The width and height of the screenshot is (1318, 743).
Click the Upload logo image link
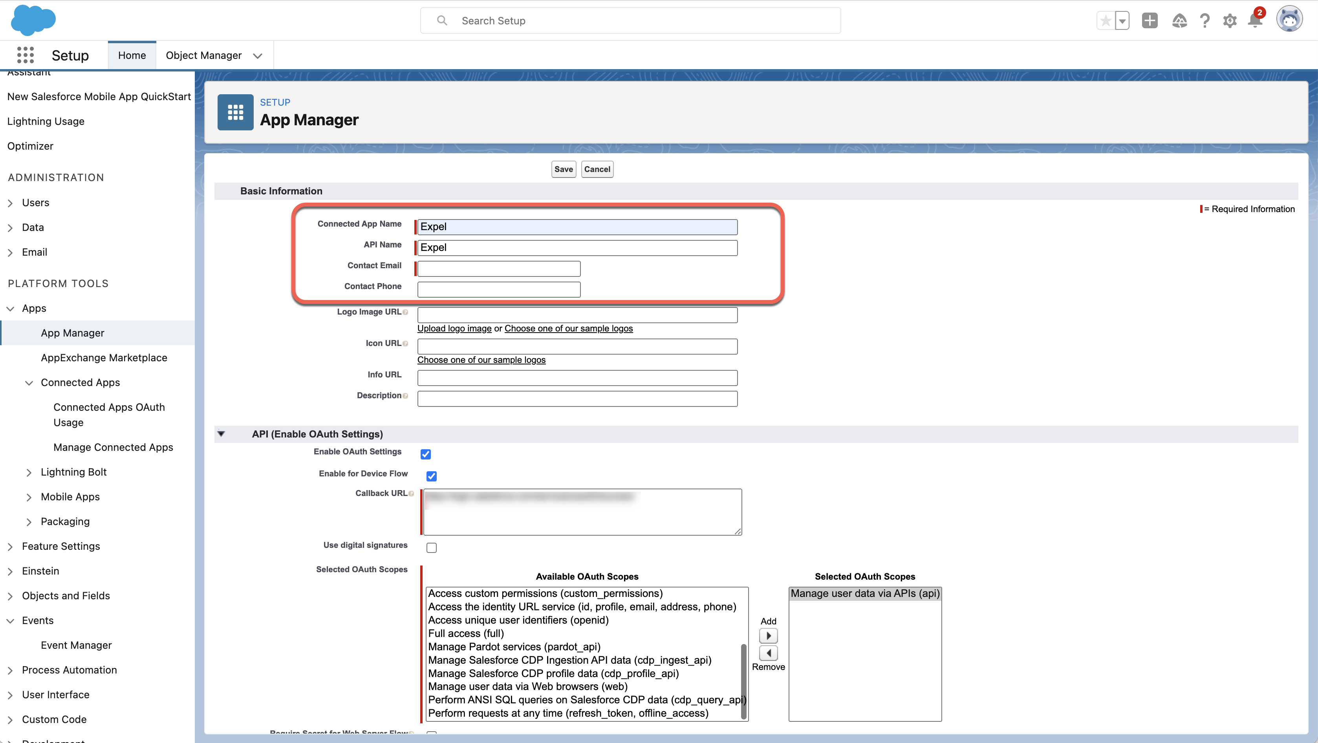[x=454, y=329]
